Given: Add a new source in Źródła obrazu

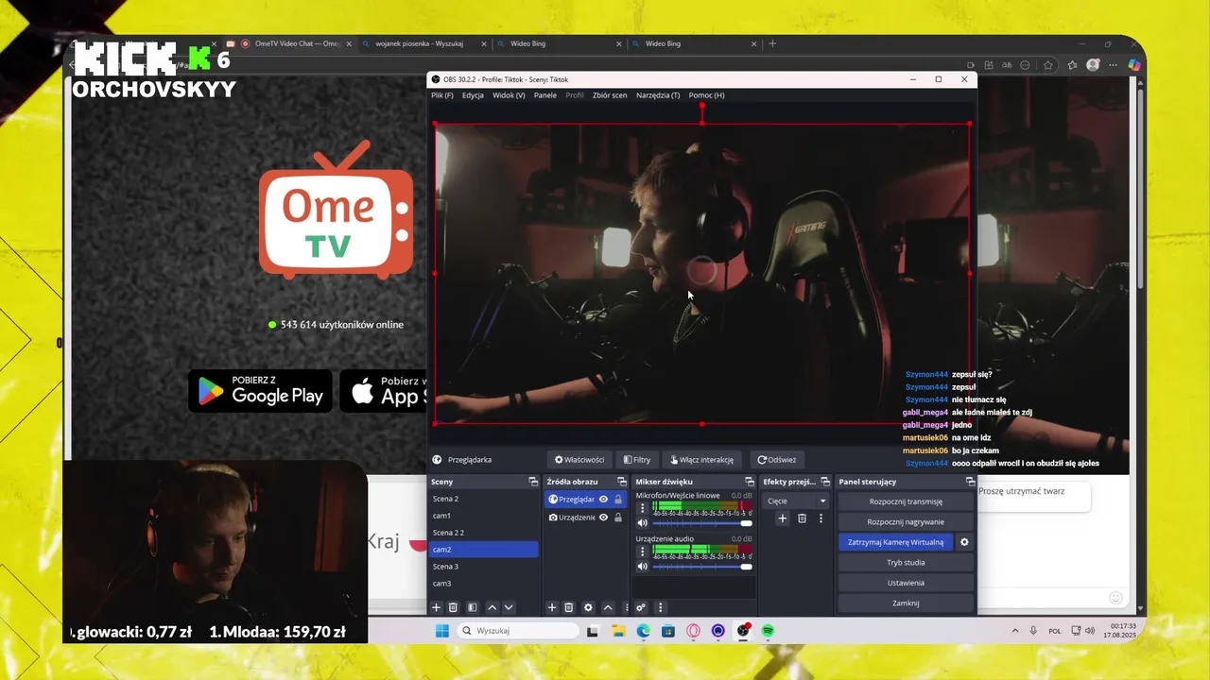Looking at the screenshot, I should tap(552, 607).
